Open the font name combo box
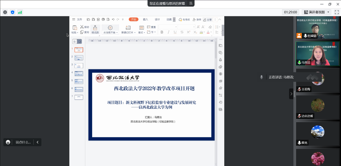The height and width of the screenshot is (166, 341). tap(168, 27)
